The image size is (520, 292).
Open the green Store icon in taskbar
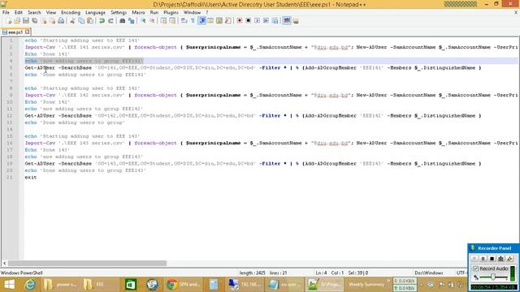130,285
